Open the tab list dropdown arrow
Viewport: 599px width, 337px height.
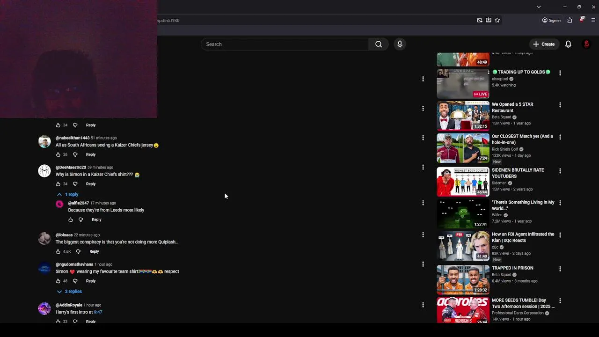pyautogui.click(x=539, y=7)
